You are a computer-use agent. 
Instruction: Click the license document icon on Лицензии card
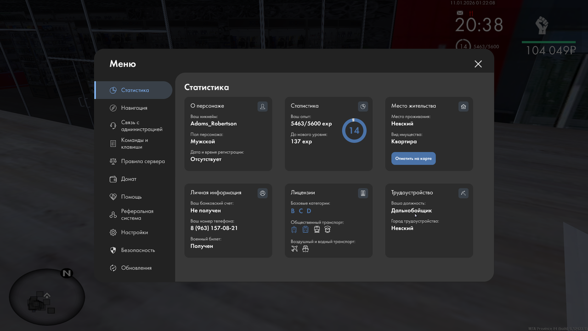[x=363, y=193]
